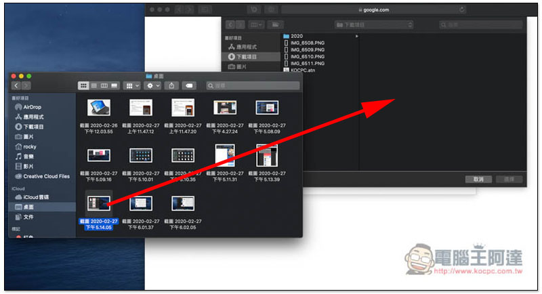Viewport: 542px width, 294px height.
Task: Select screenshot 2020-02-26 下午12.03.55 thumbnail
Action: (99, 108)
